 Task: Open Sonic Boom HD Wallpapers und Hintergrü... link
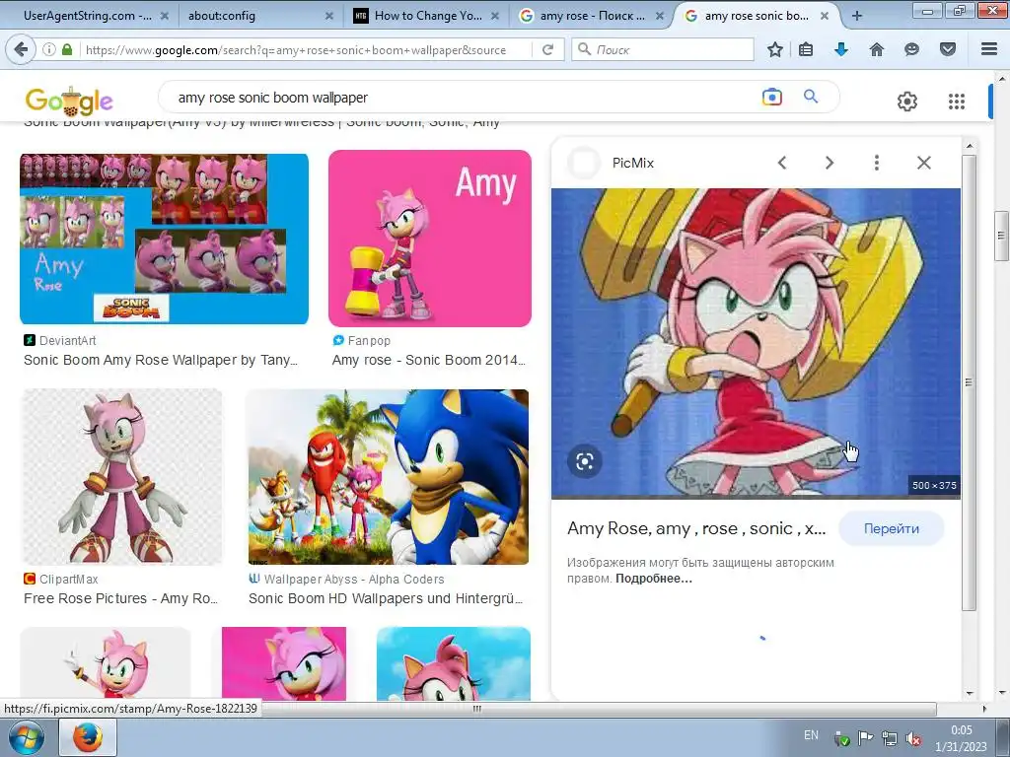386,598
